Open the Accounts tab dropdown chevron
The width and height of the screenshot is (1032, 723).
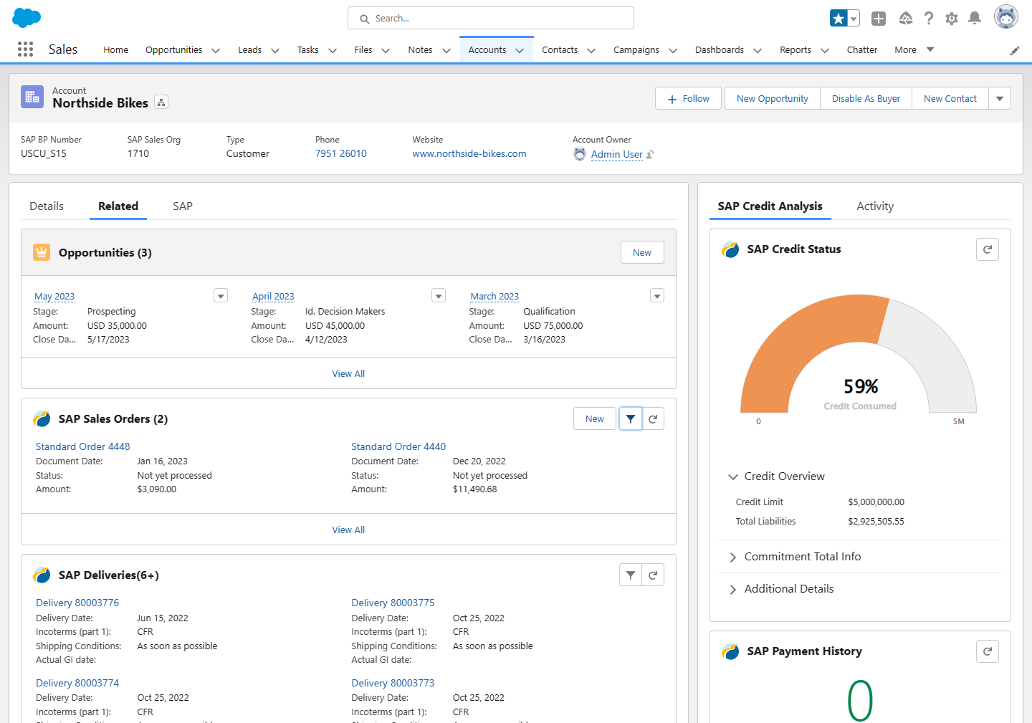pyautogui.click(x=520, y=50)
